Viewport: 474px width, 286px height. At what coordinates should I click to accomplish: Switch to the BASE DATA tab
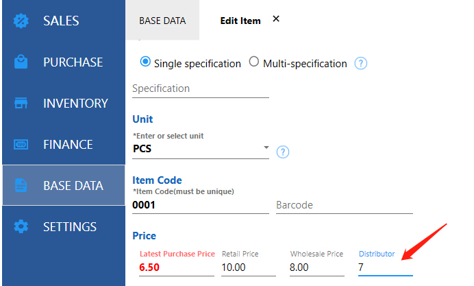[x=162, y=21]
